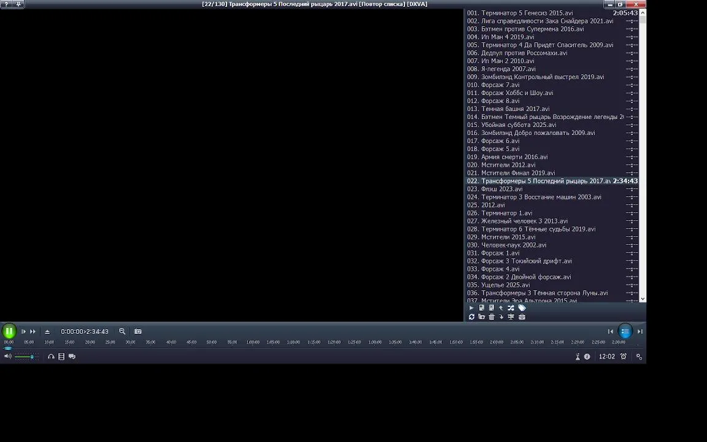Go to the previous playlist track

tap(611, 331)
